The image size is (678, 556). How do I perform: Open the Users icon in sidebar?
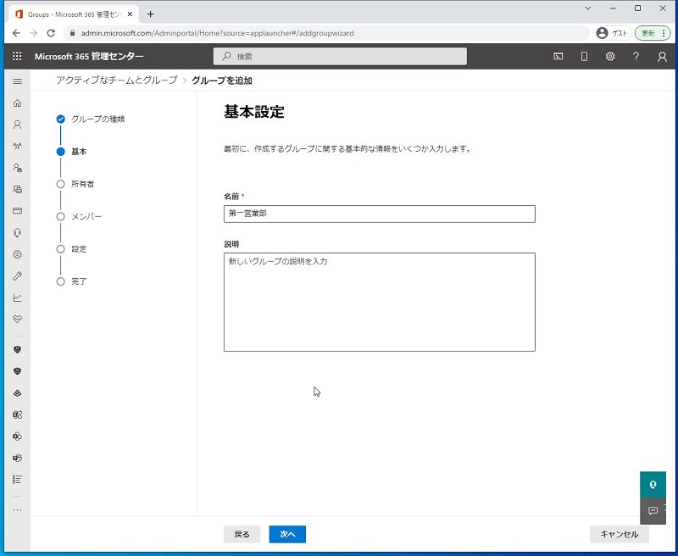point(17,125)
